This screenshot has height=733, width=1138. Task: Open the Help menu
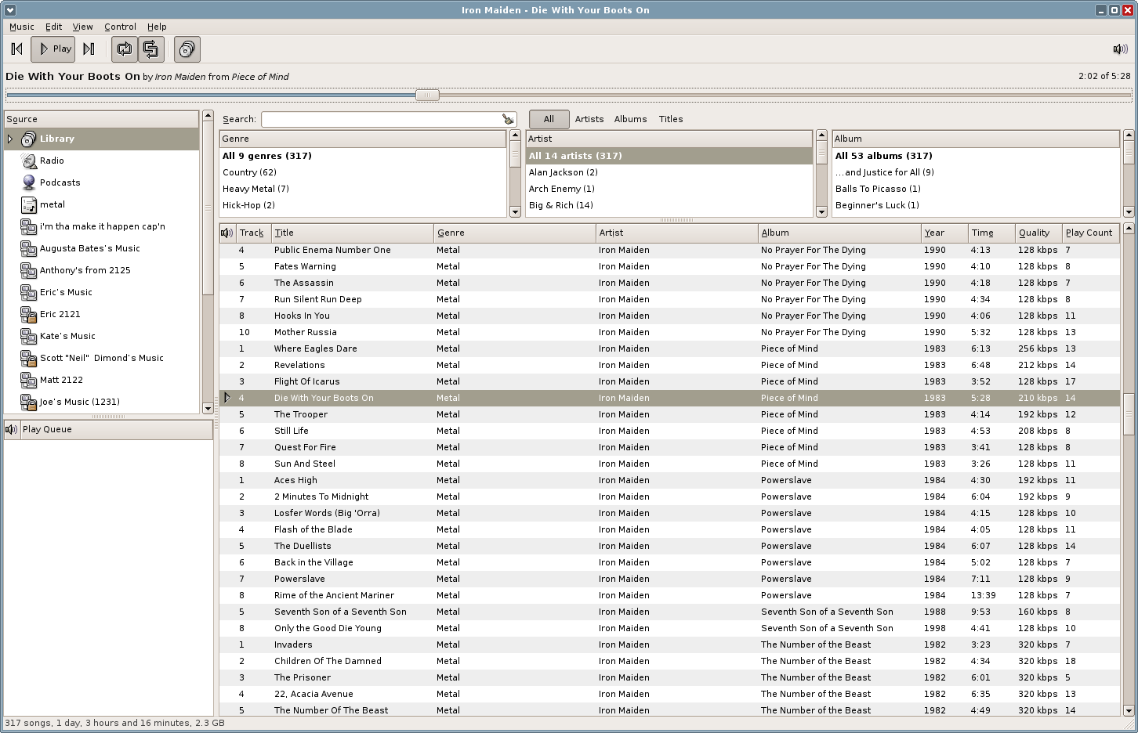pyautogui.click(x=157, y=27)
